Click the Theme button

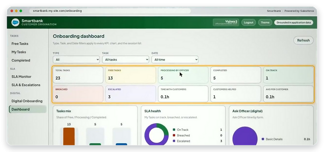[265, 22]
